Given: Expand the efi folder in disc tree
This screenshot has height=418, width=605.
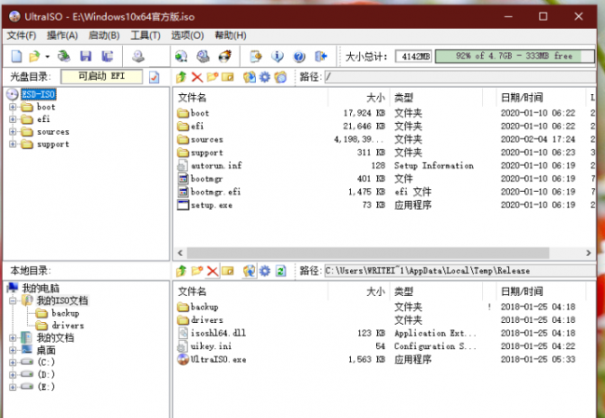Looking at the screenshot, I should pyautogui.click(x=13, y=119).
